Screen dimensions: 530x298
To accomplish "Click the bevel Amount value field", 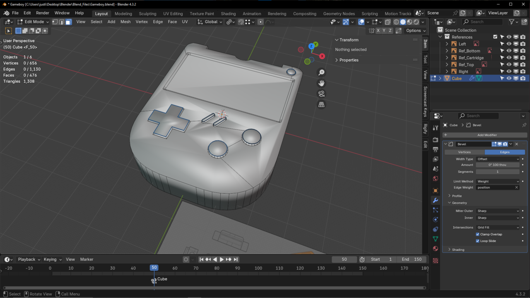I will coord(498,165).
